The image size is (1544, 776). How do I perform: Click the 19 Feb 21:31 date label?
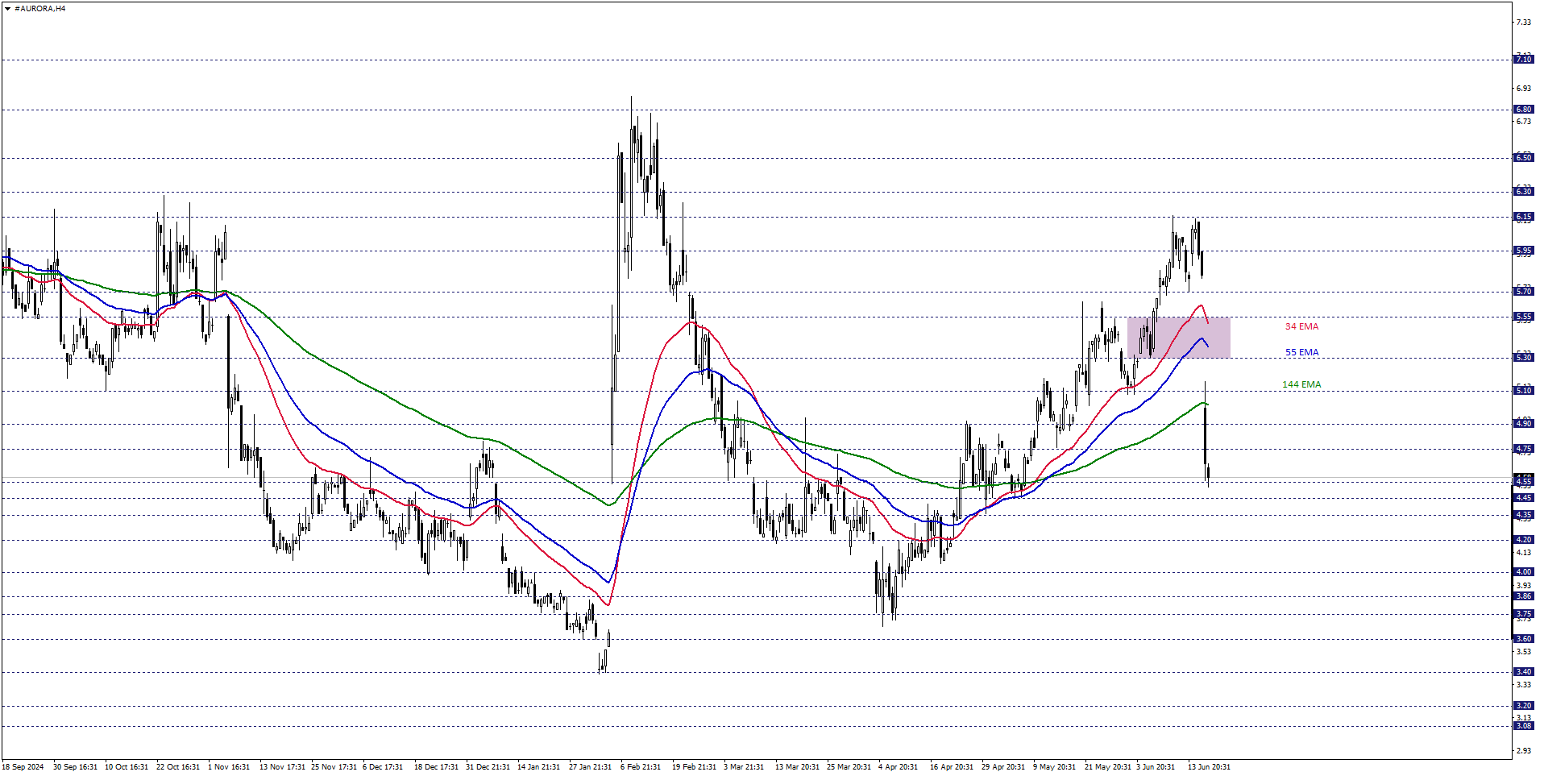click(694, 767)
